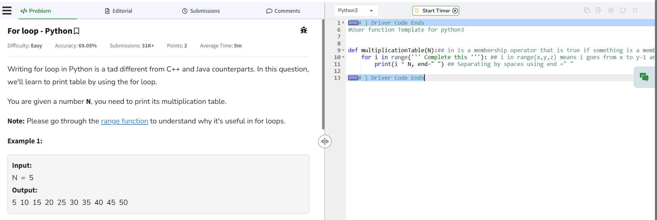The height and width of the screenshot is (220, 657).
Task: Click the import code icon in editor toolbar
Action: click(x=599, y=11)
